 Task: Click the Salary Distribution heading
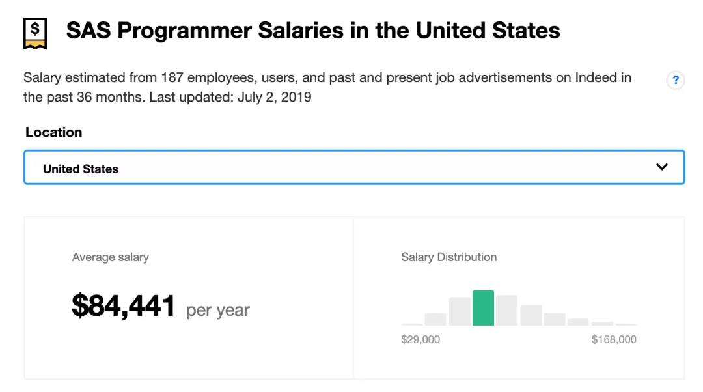pos(448,257)
